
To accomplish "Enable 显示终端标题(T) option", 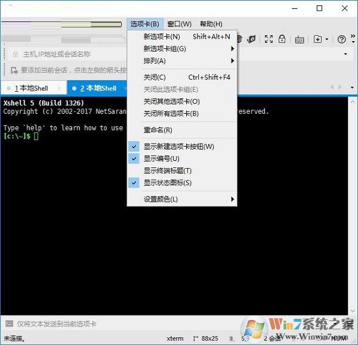I will (182, 170).
